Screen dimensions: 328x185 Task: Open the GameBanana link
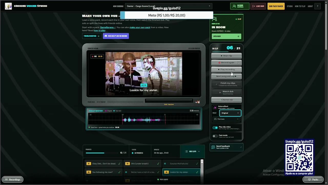click(108, 27)
